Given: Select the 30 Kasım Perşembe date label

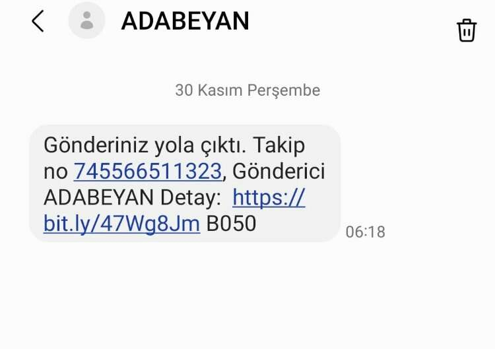Looking at the screenshot, I should 247,90.
